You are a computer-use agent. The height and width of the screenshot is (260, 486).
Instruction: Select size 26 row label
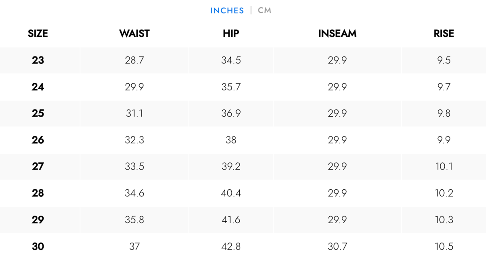coord(38,140)
